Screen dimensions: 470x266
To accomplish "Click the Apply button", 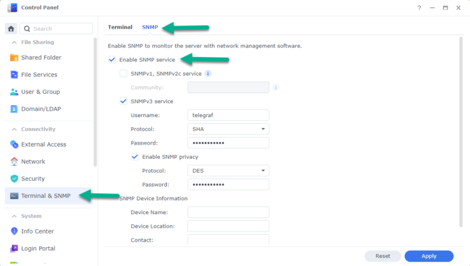I will (429, 256).
